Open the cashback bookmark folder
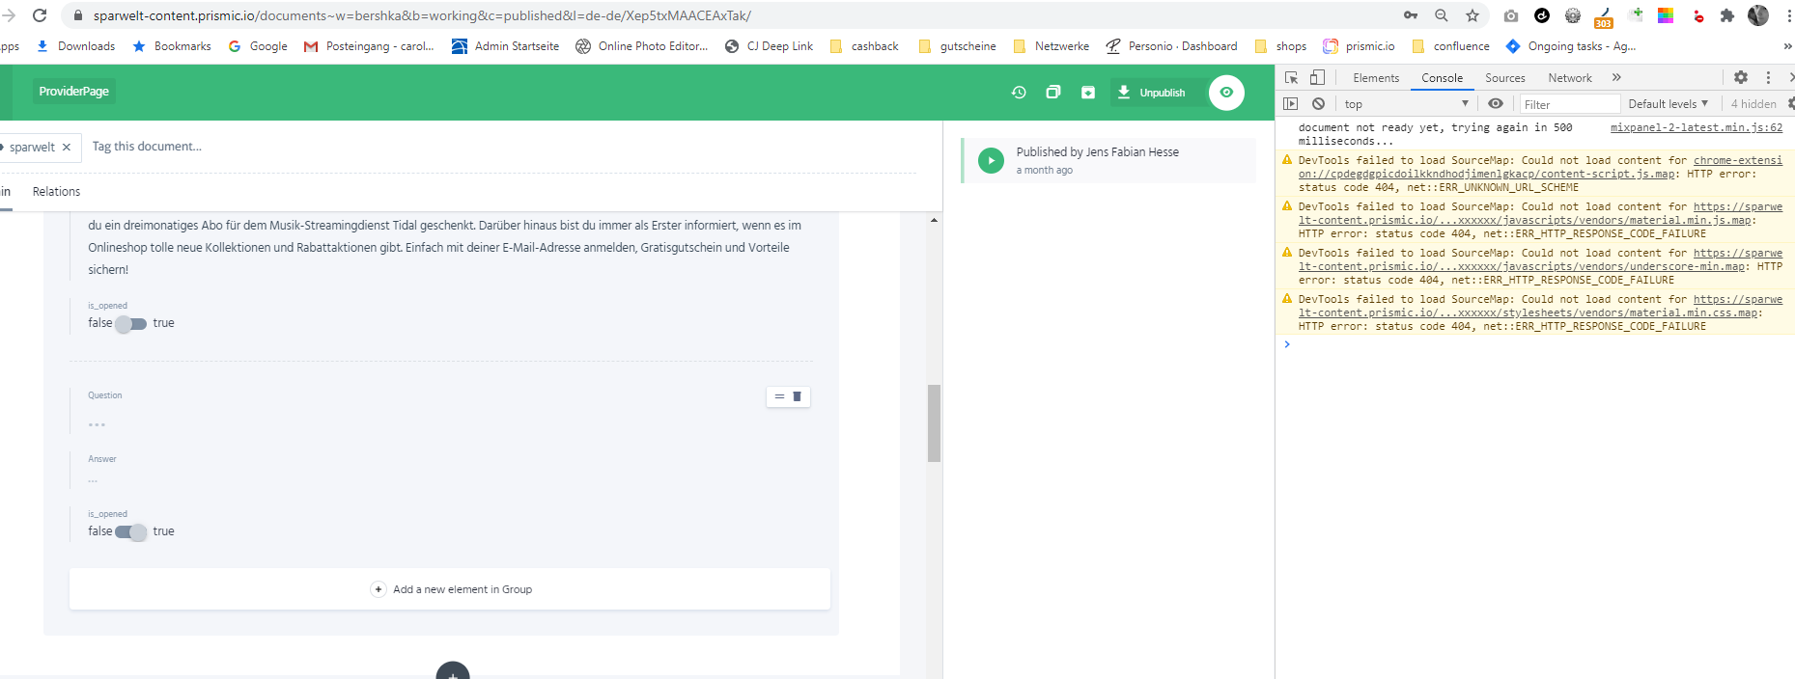1795x679 pixels. pos(864,46)
